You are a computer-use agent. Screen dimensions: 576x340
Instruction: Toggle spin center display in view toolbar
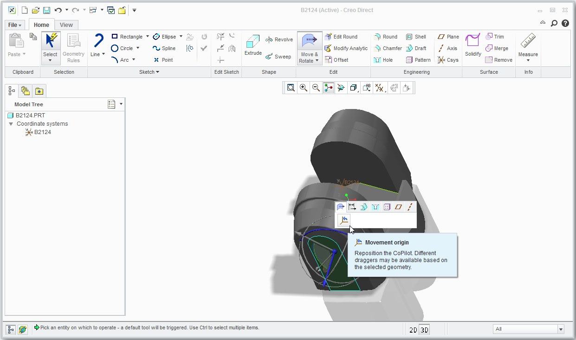click(x=329, y=88)
